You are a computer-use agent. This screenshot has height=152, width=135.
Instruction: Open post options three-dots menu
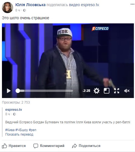(132, 4)
